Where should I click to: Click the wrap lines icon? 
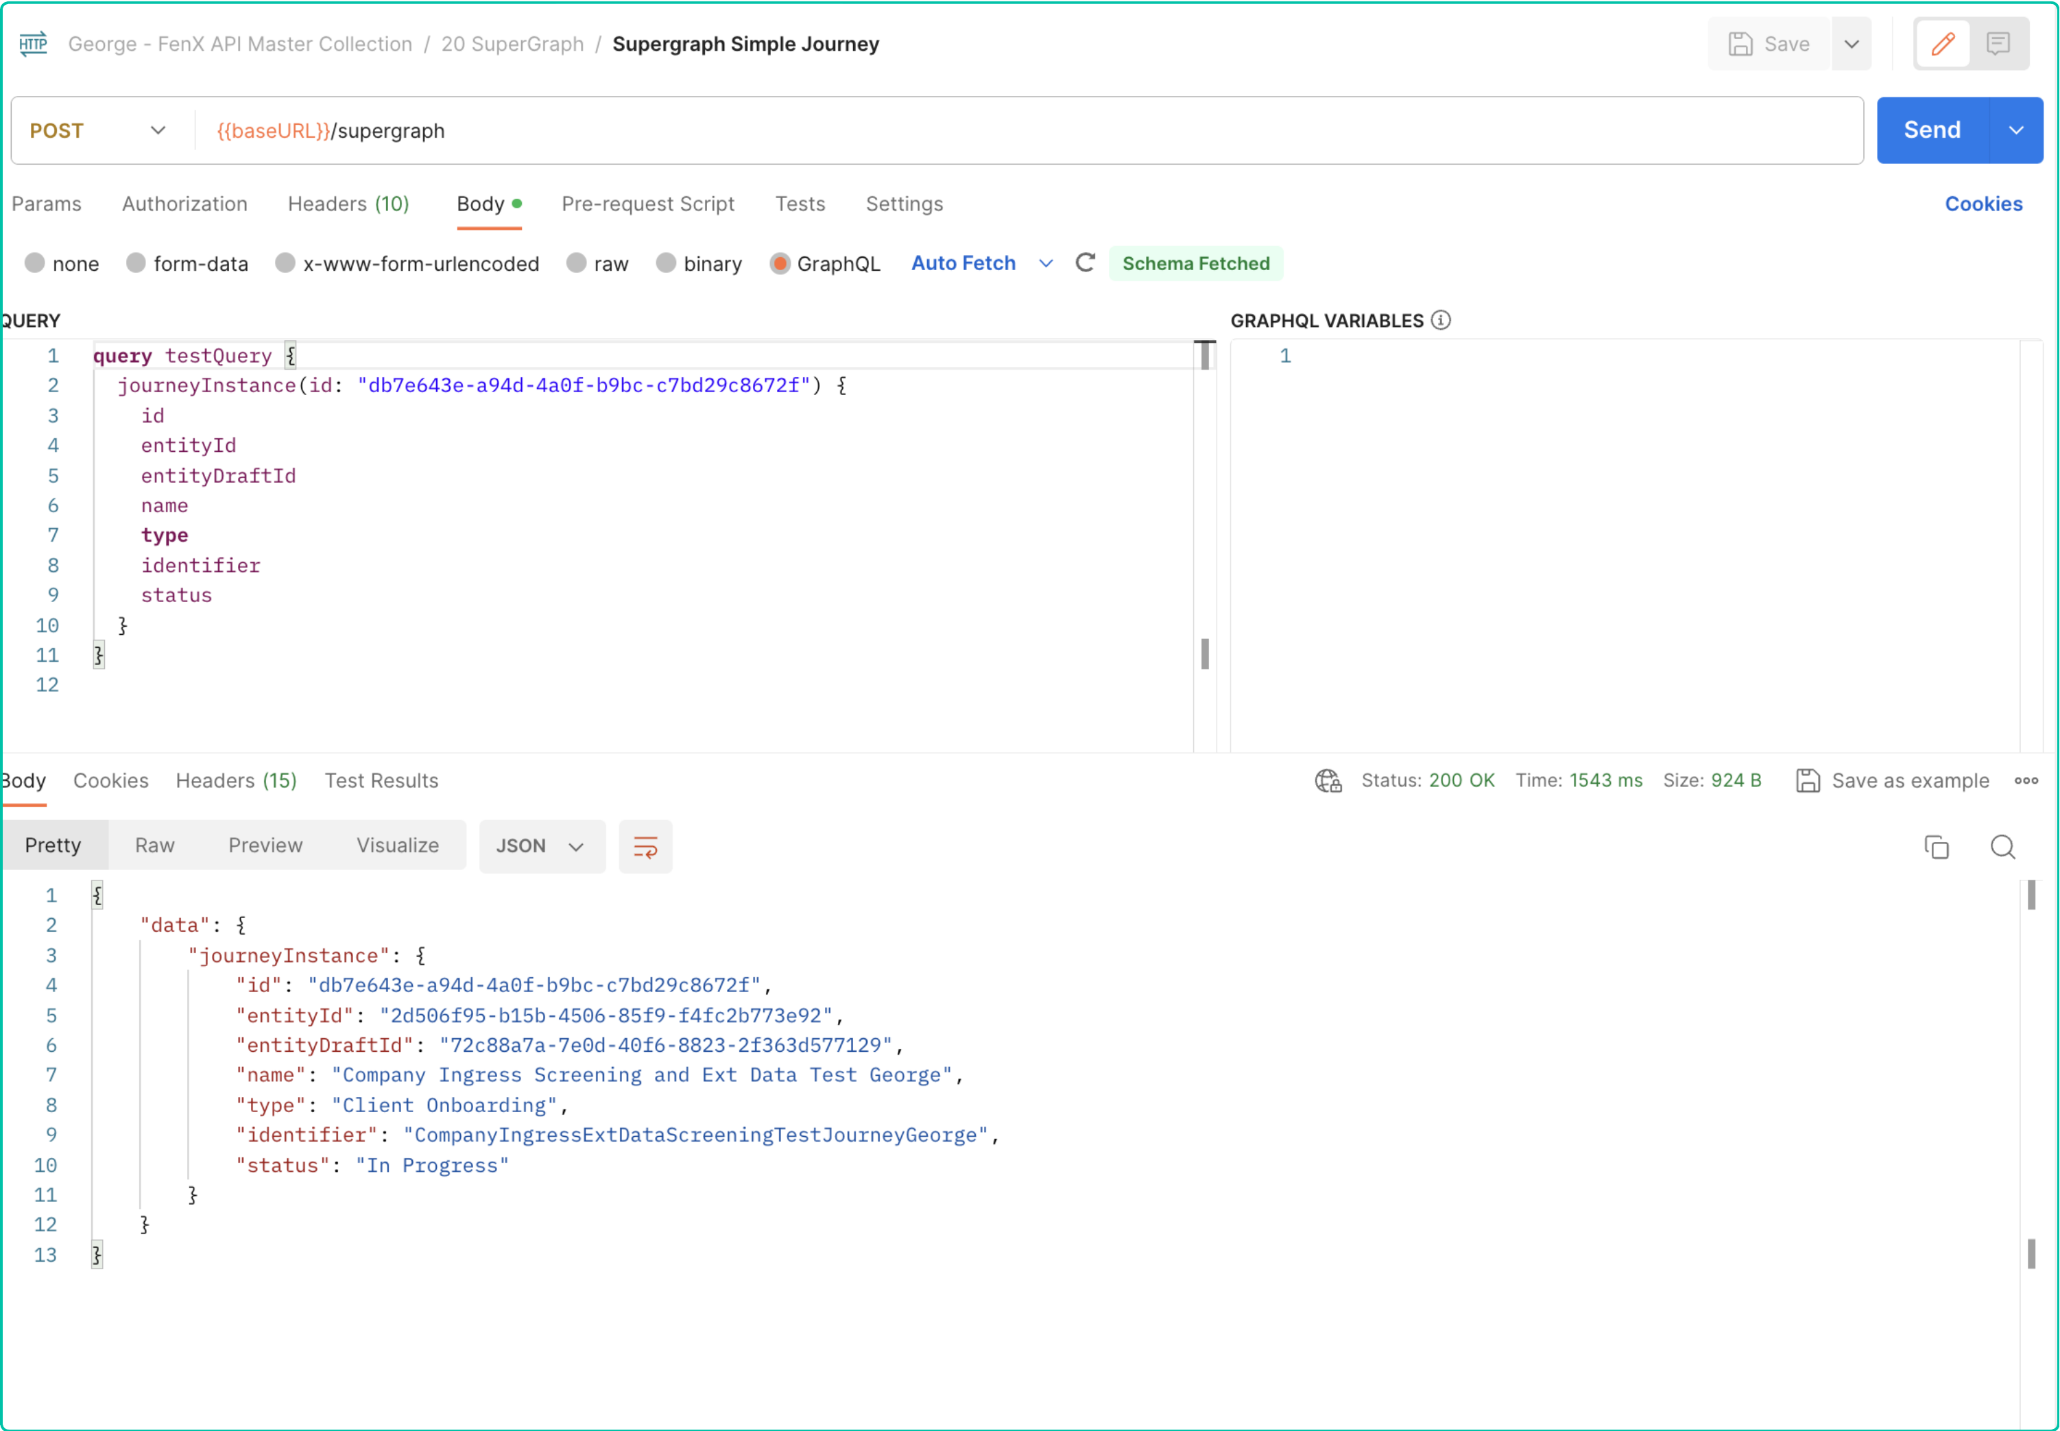pos(645,846)
